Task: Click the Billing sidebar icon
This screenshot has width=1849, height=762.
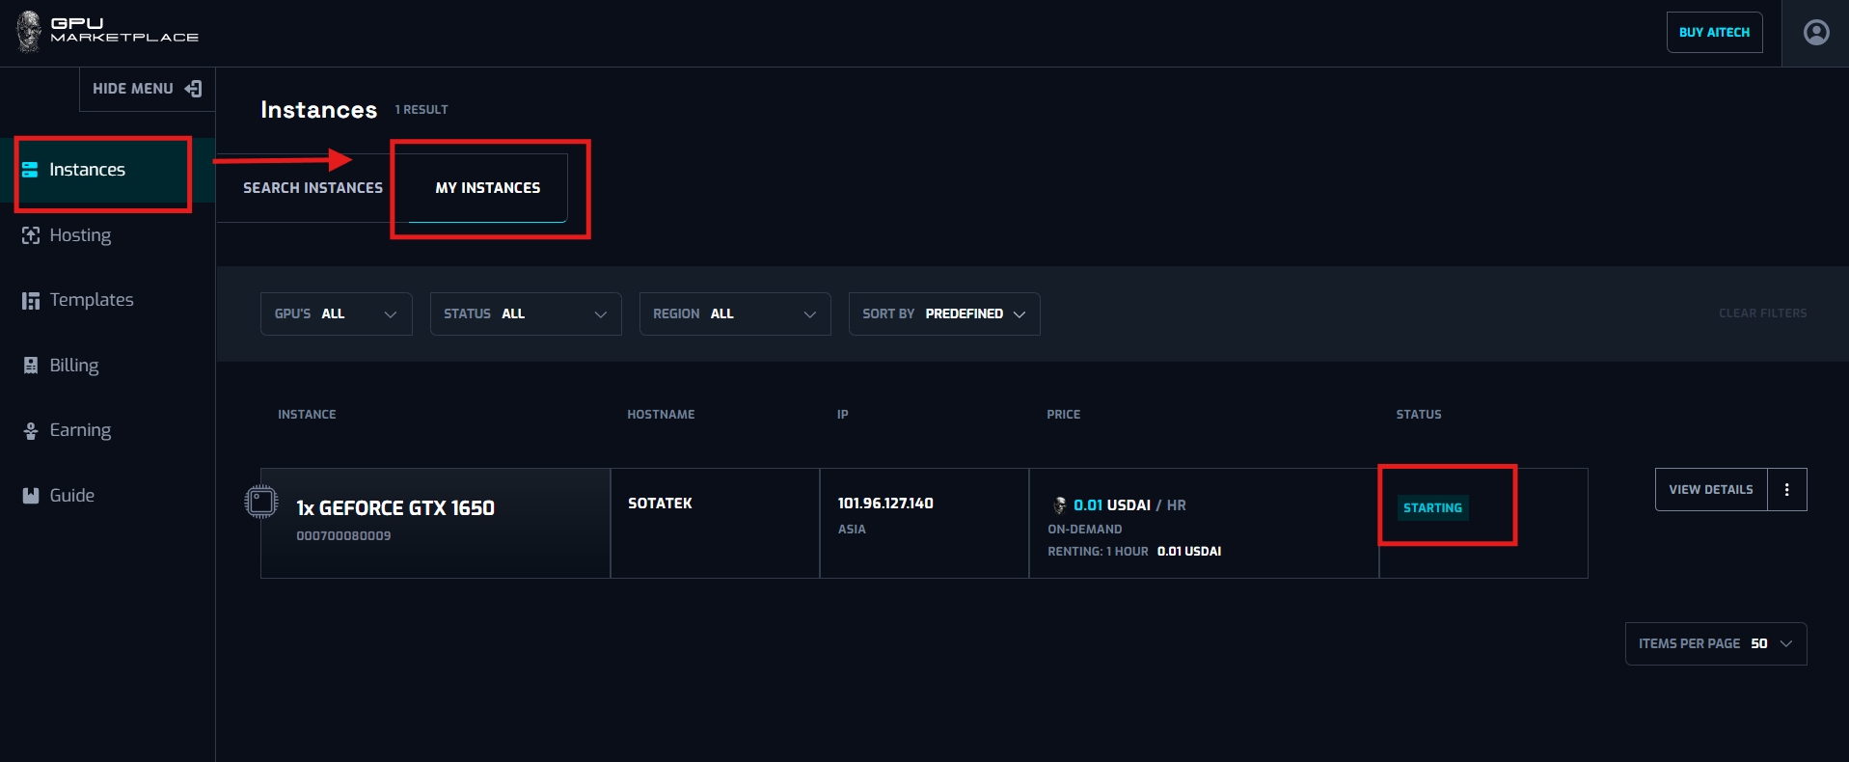Action: [x=31, y=366]
